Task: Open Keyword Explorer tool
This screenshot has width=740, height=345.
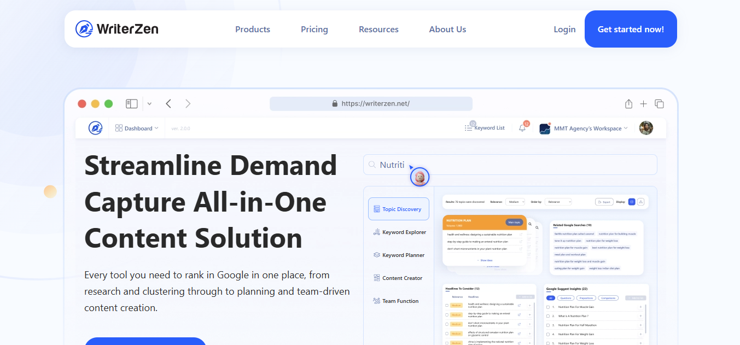Action: pos(399,232)
